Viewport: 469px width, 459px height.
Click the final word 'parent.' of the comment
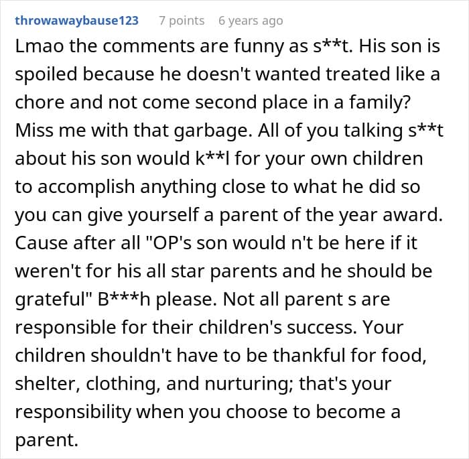[x=46, y=440]
